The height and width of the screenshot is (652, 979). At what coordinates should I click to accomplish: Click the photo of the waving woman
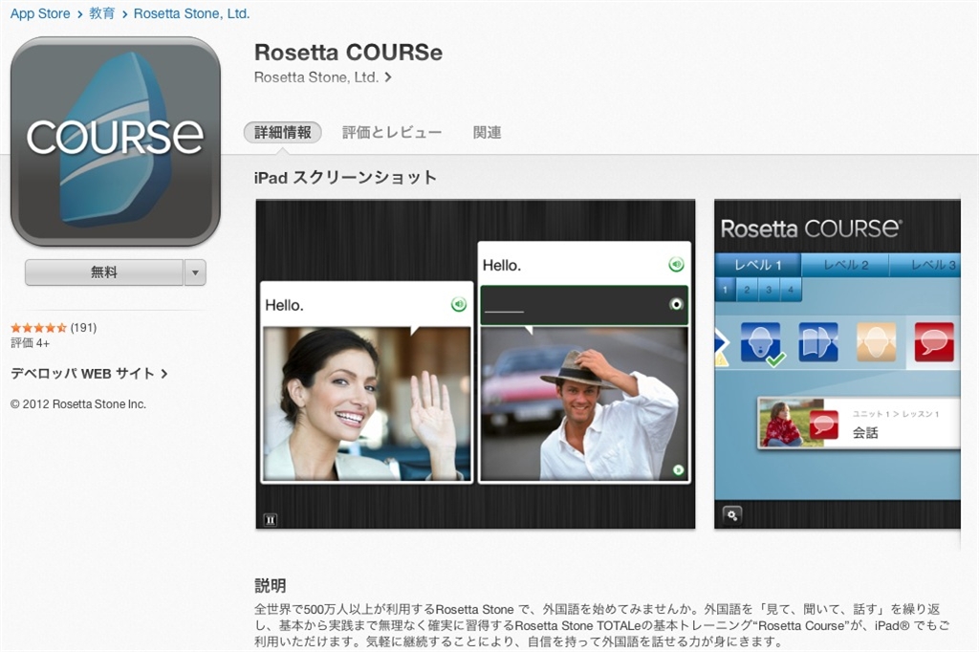366,403
